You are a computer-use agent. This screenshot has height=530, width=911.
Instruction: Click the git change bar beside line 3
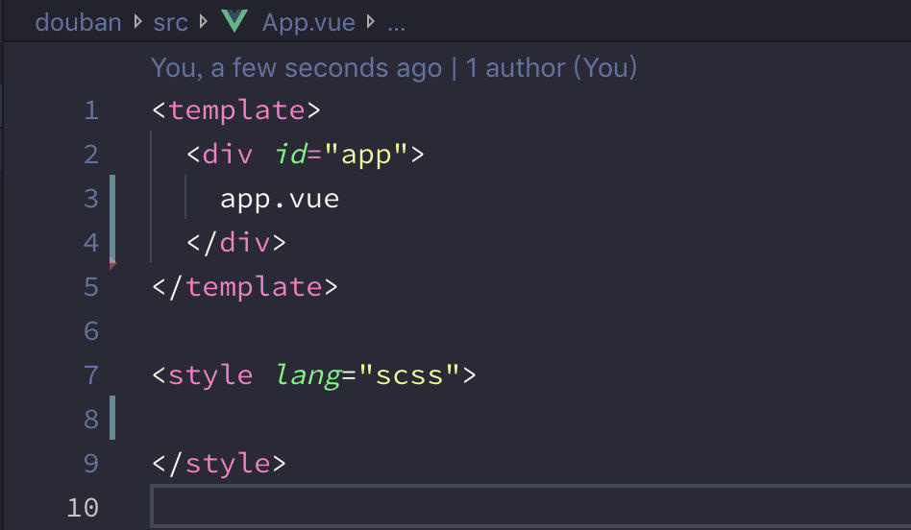coord(112,219)
